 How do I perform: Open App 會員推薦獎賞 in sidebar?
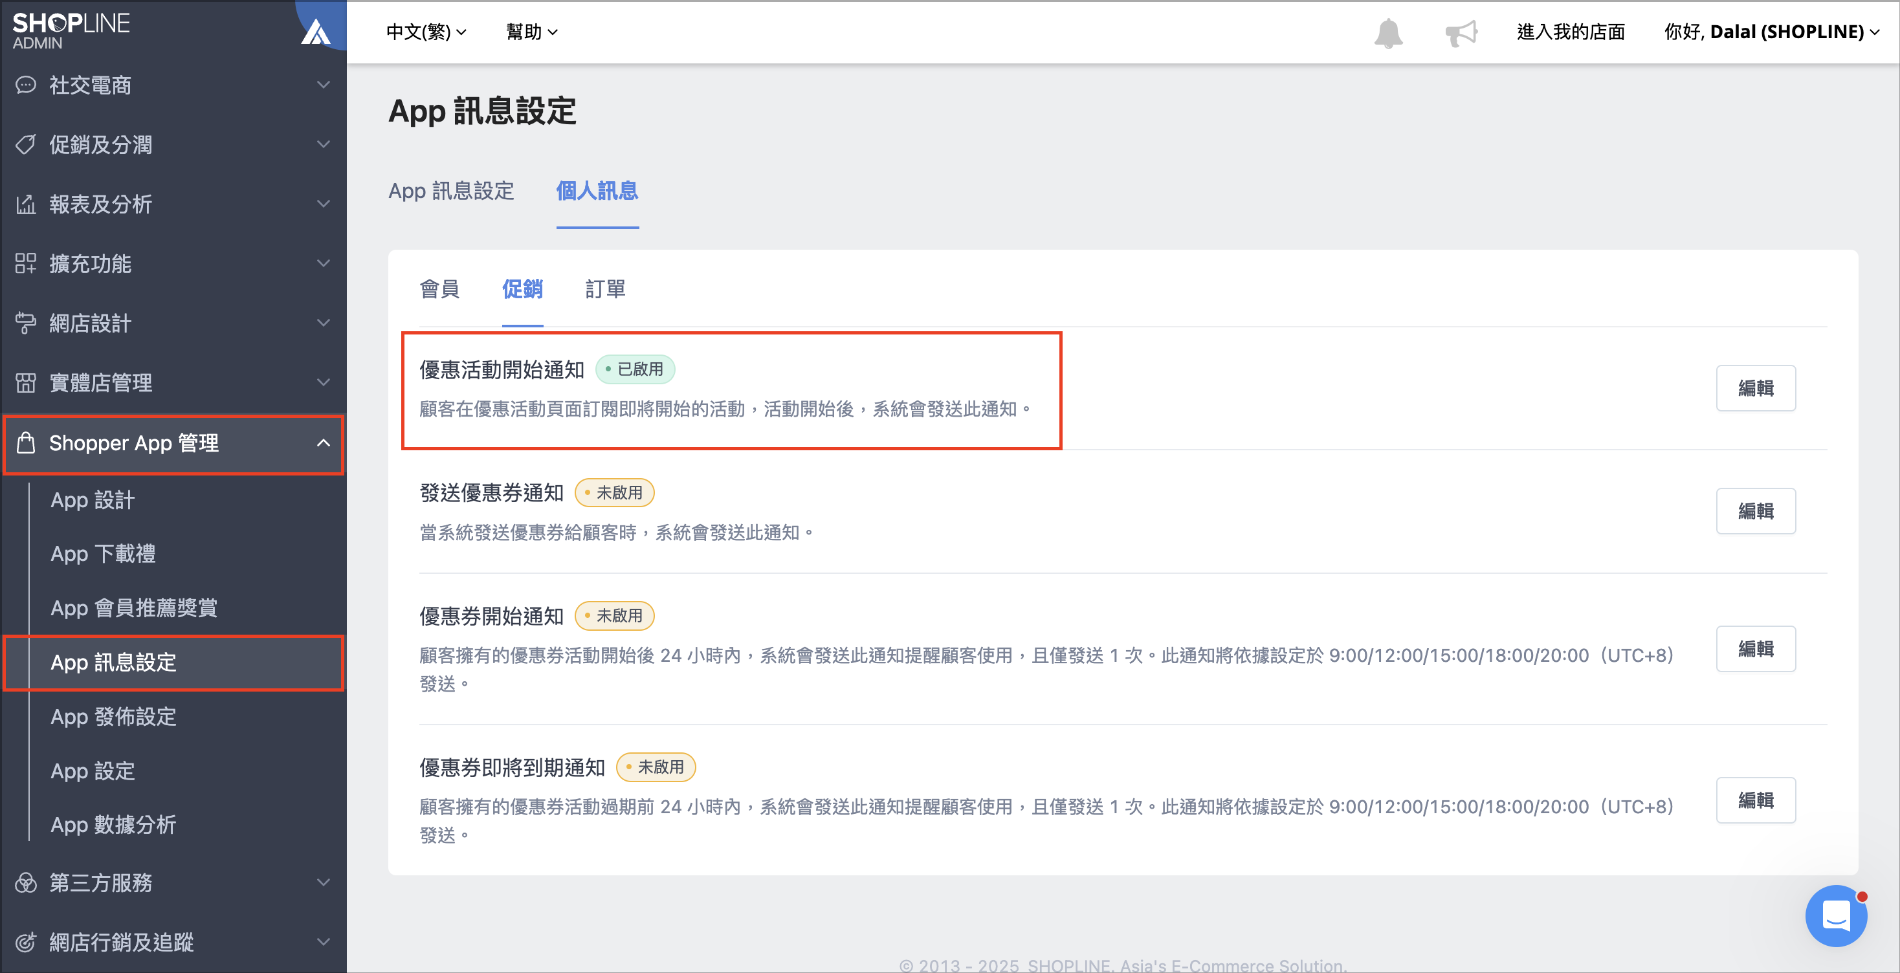pos(134,608)
